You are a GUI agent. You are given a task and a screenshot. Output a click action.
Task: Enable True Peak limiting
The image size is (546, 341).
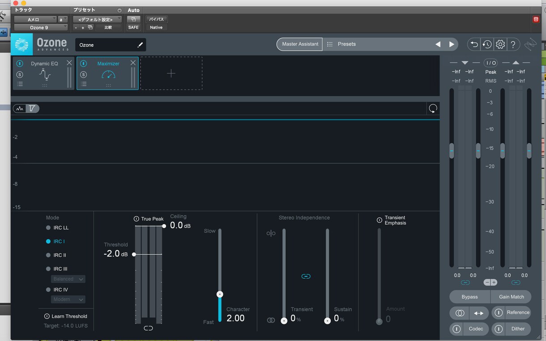[136, 219]
